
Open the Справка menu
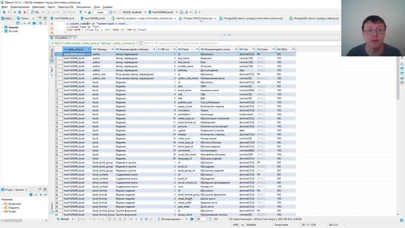pos(108,7)
